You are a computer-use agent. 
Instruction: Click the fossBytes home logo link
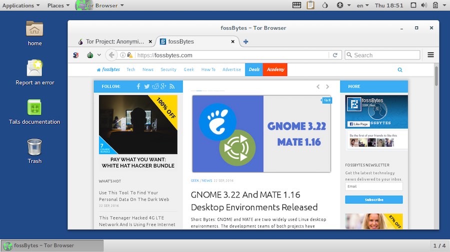click(108, 69)
